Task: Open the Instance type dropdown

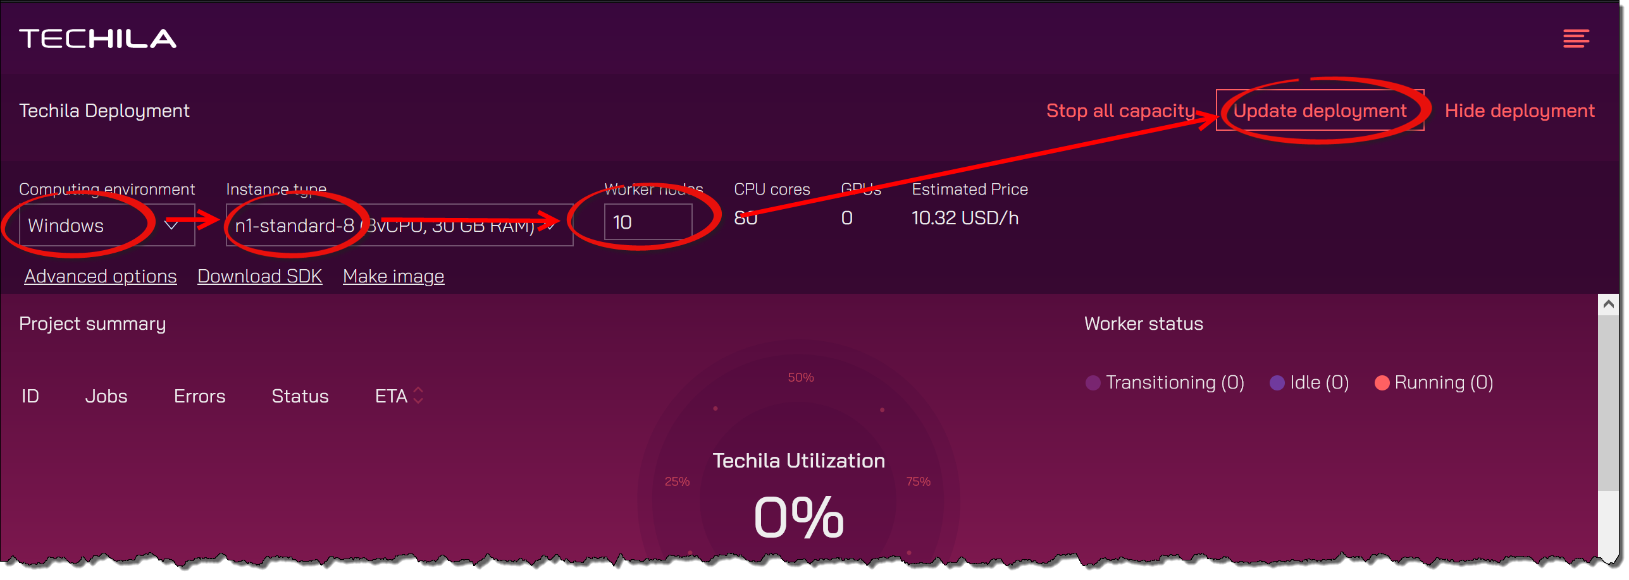Action: [x=399, y=226]
